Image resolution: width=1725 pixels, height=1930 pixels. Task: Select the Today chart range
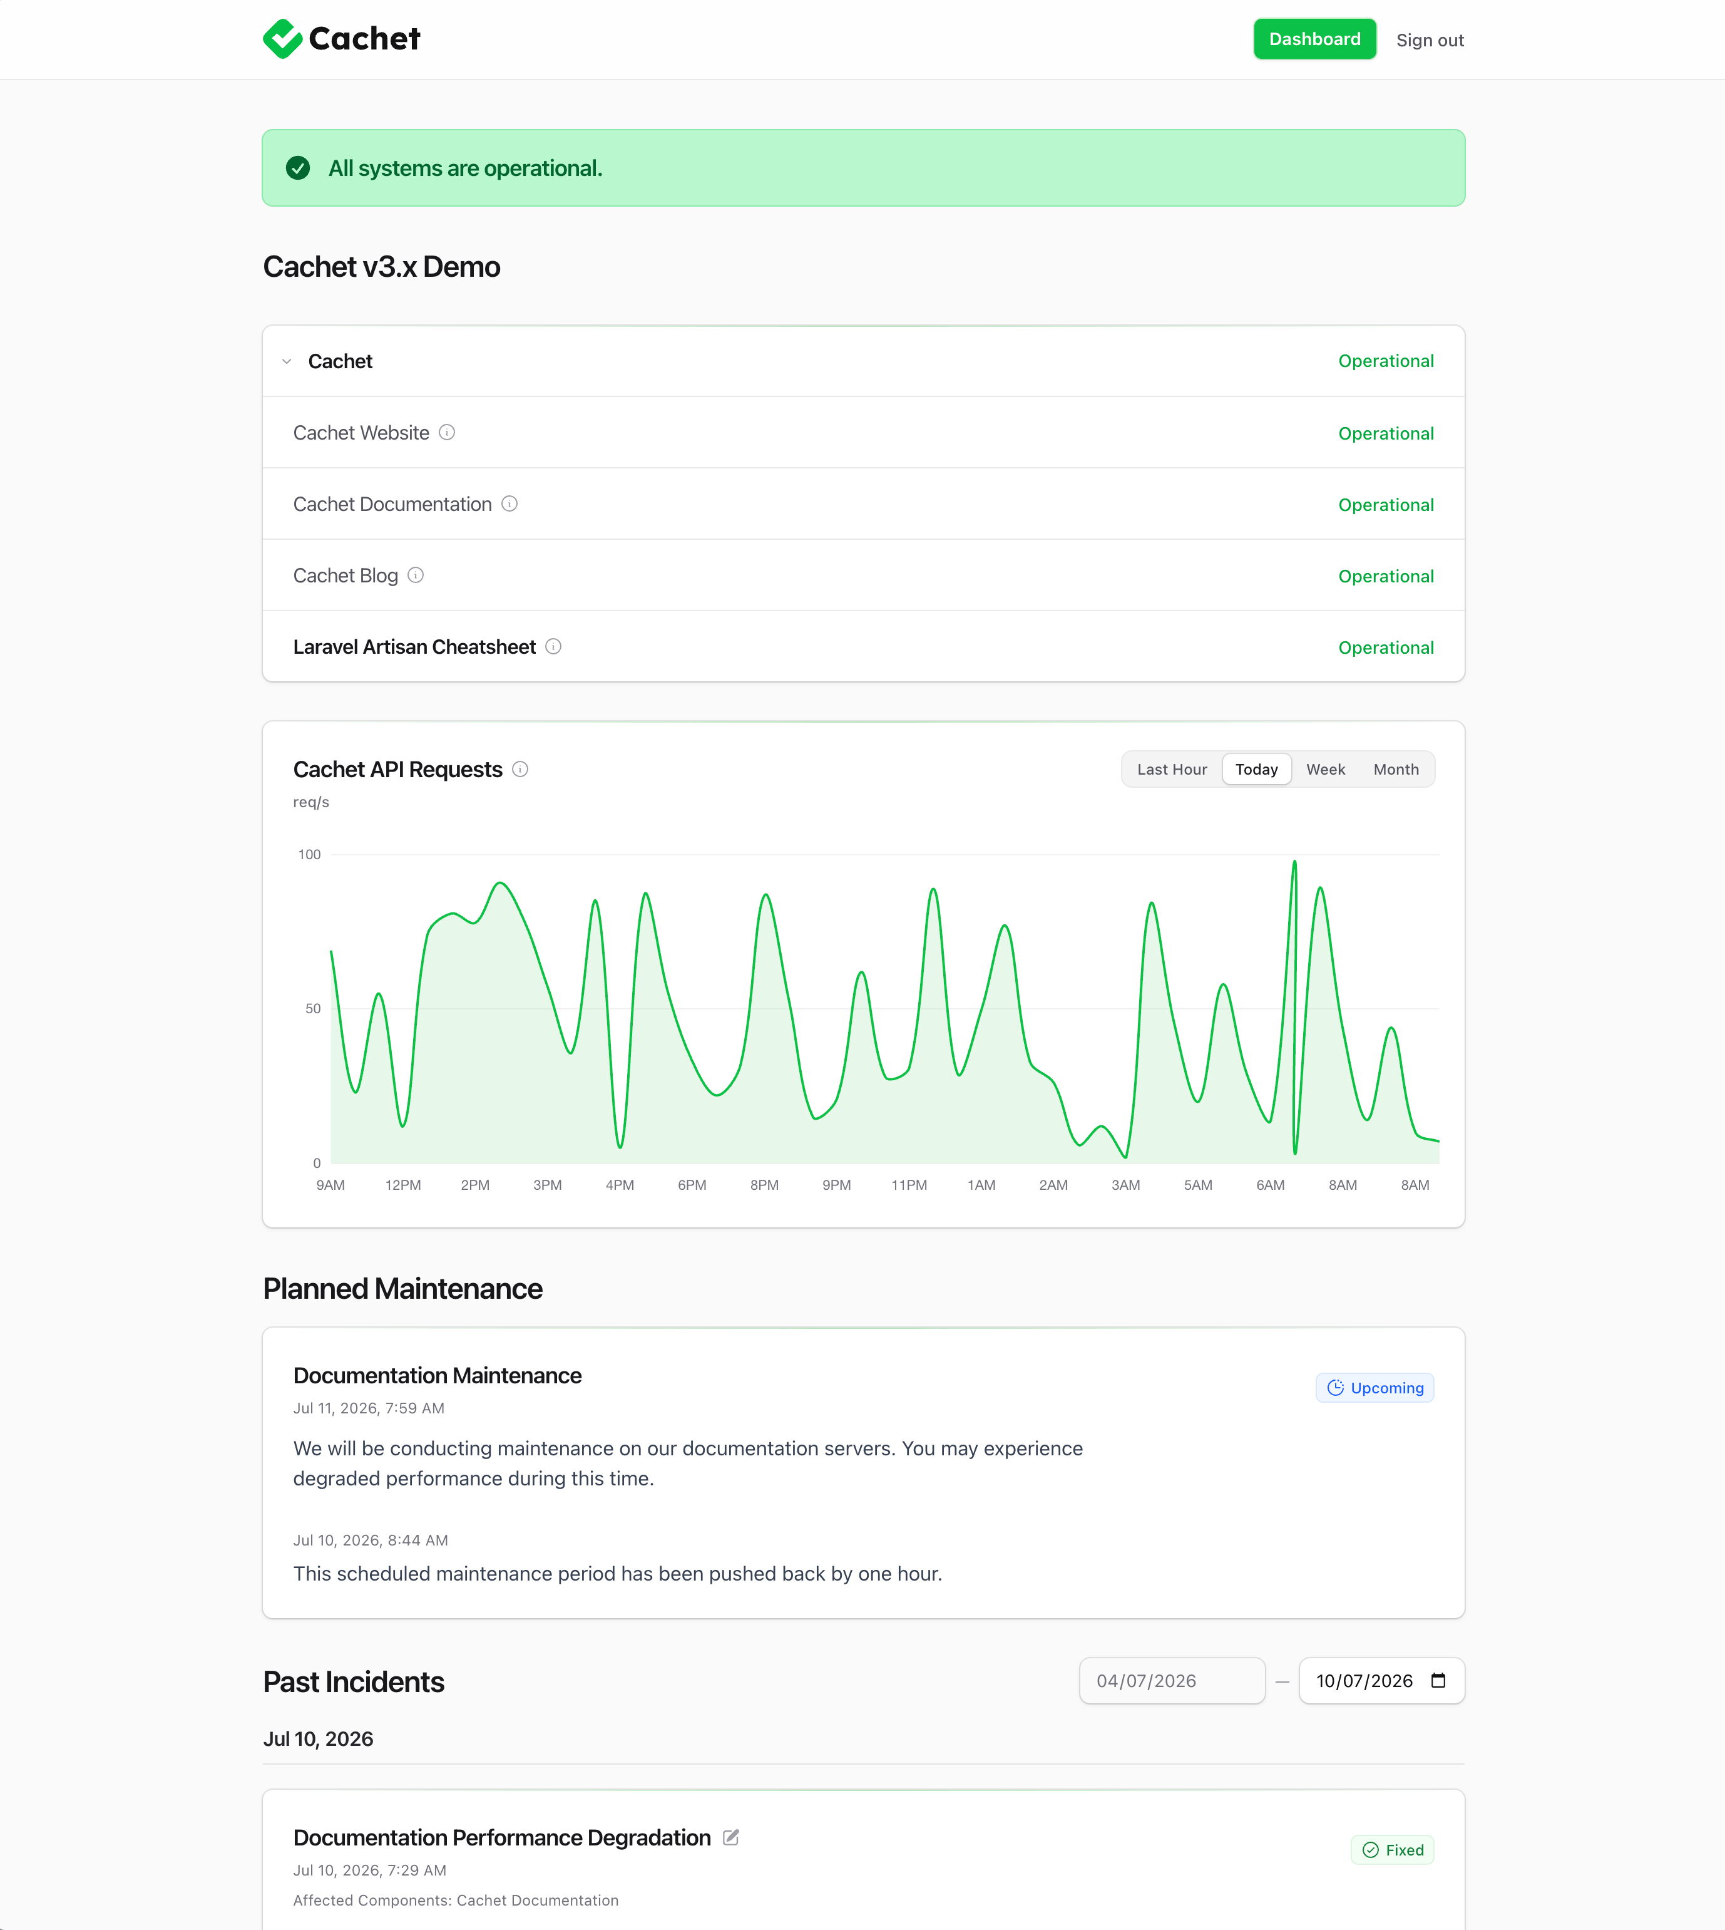(x=1256, y=769)
